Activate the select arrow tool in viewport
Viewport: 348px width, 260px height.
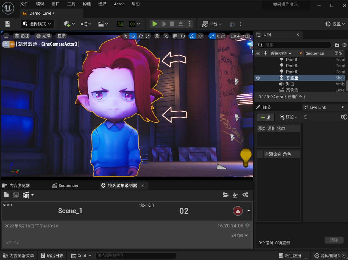[126, 36]
